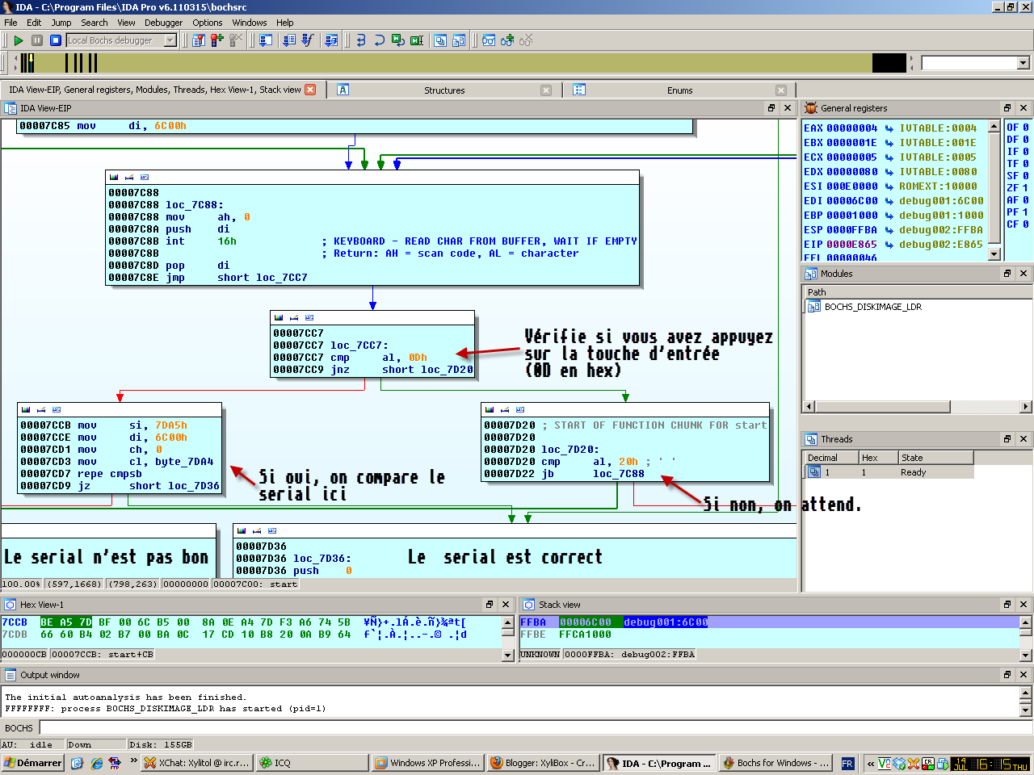Viewport: 1034px width, 775px height.
Task: Open node color picker on loc_7C88 block
Action: (114, 177)
